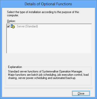Click the word 'Server' in the list entry
The image size is (97, 99).
click(x=21, y=26)
